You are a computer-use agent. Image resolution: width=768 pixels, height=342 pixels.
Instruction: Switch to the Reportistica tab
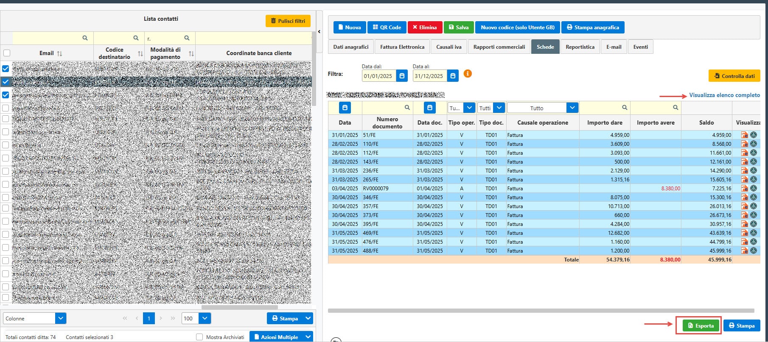[580, 47]
